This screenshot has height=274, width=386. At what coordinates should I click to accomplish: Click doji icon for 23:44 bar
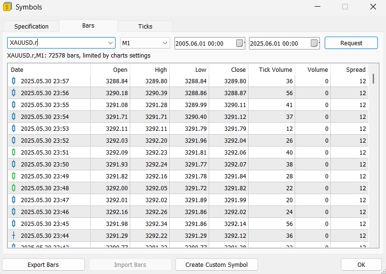tap(14, 235)
